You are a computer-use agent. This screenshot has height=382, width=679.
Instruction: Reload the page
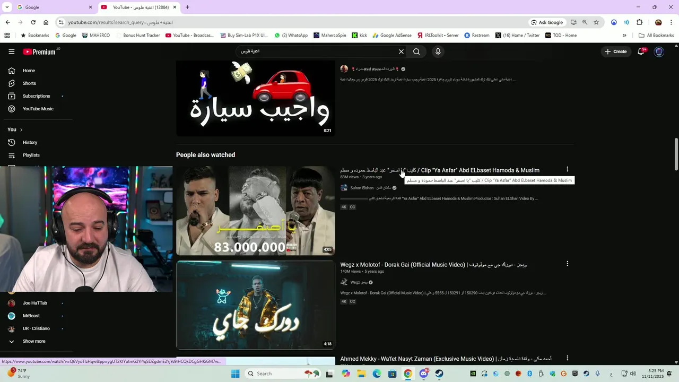(x=33, y=22)
